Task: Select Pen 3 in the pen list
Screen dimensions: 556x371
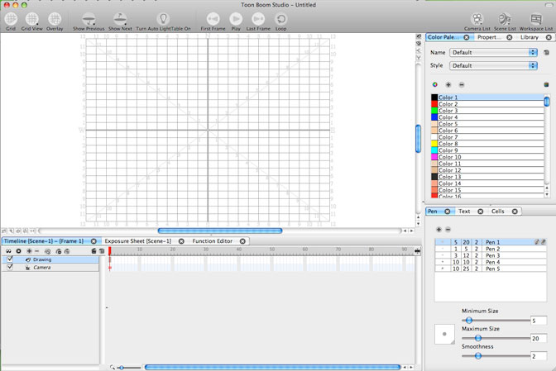Action: coord(492,255)
